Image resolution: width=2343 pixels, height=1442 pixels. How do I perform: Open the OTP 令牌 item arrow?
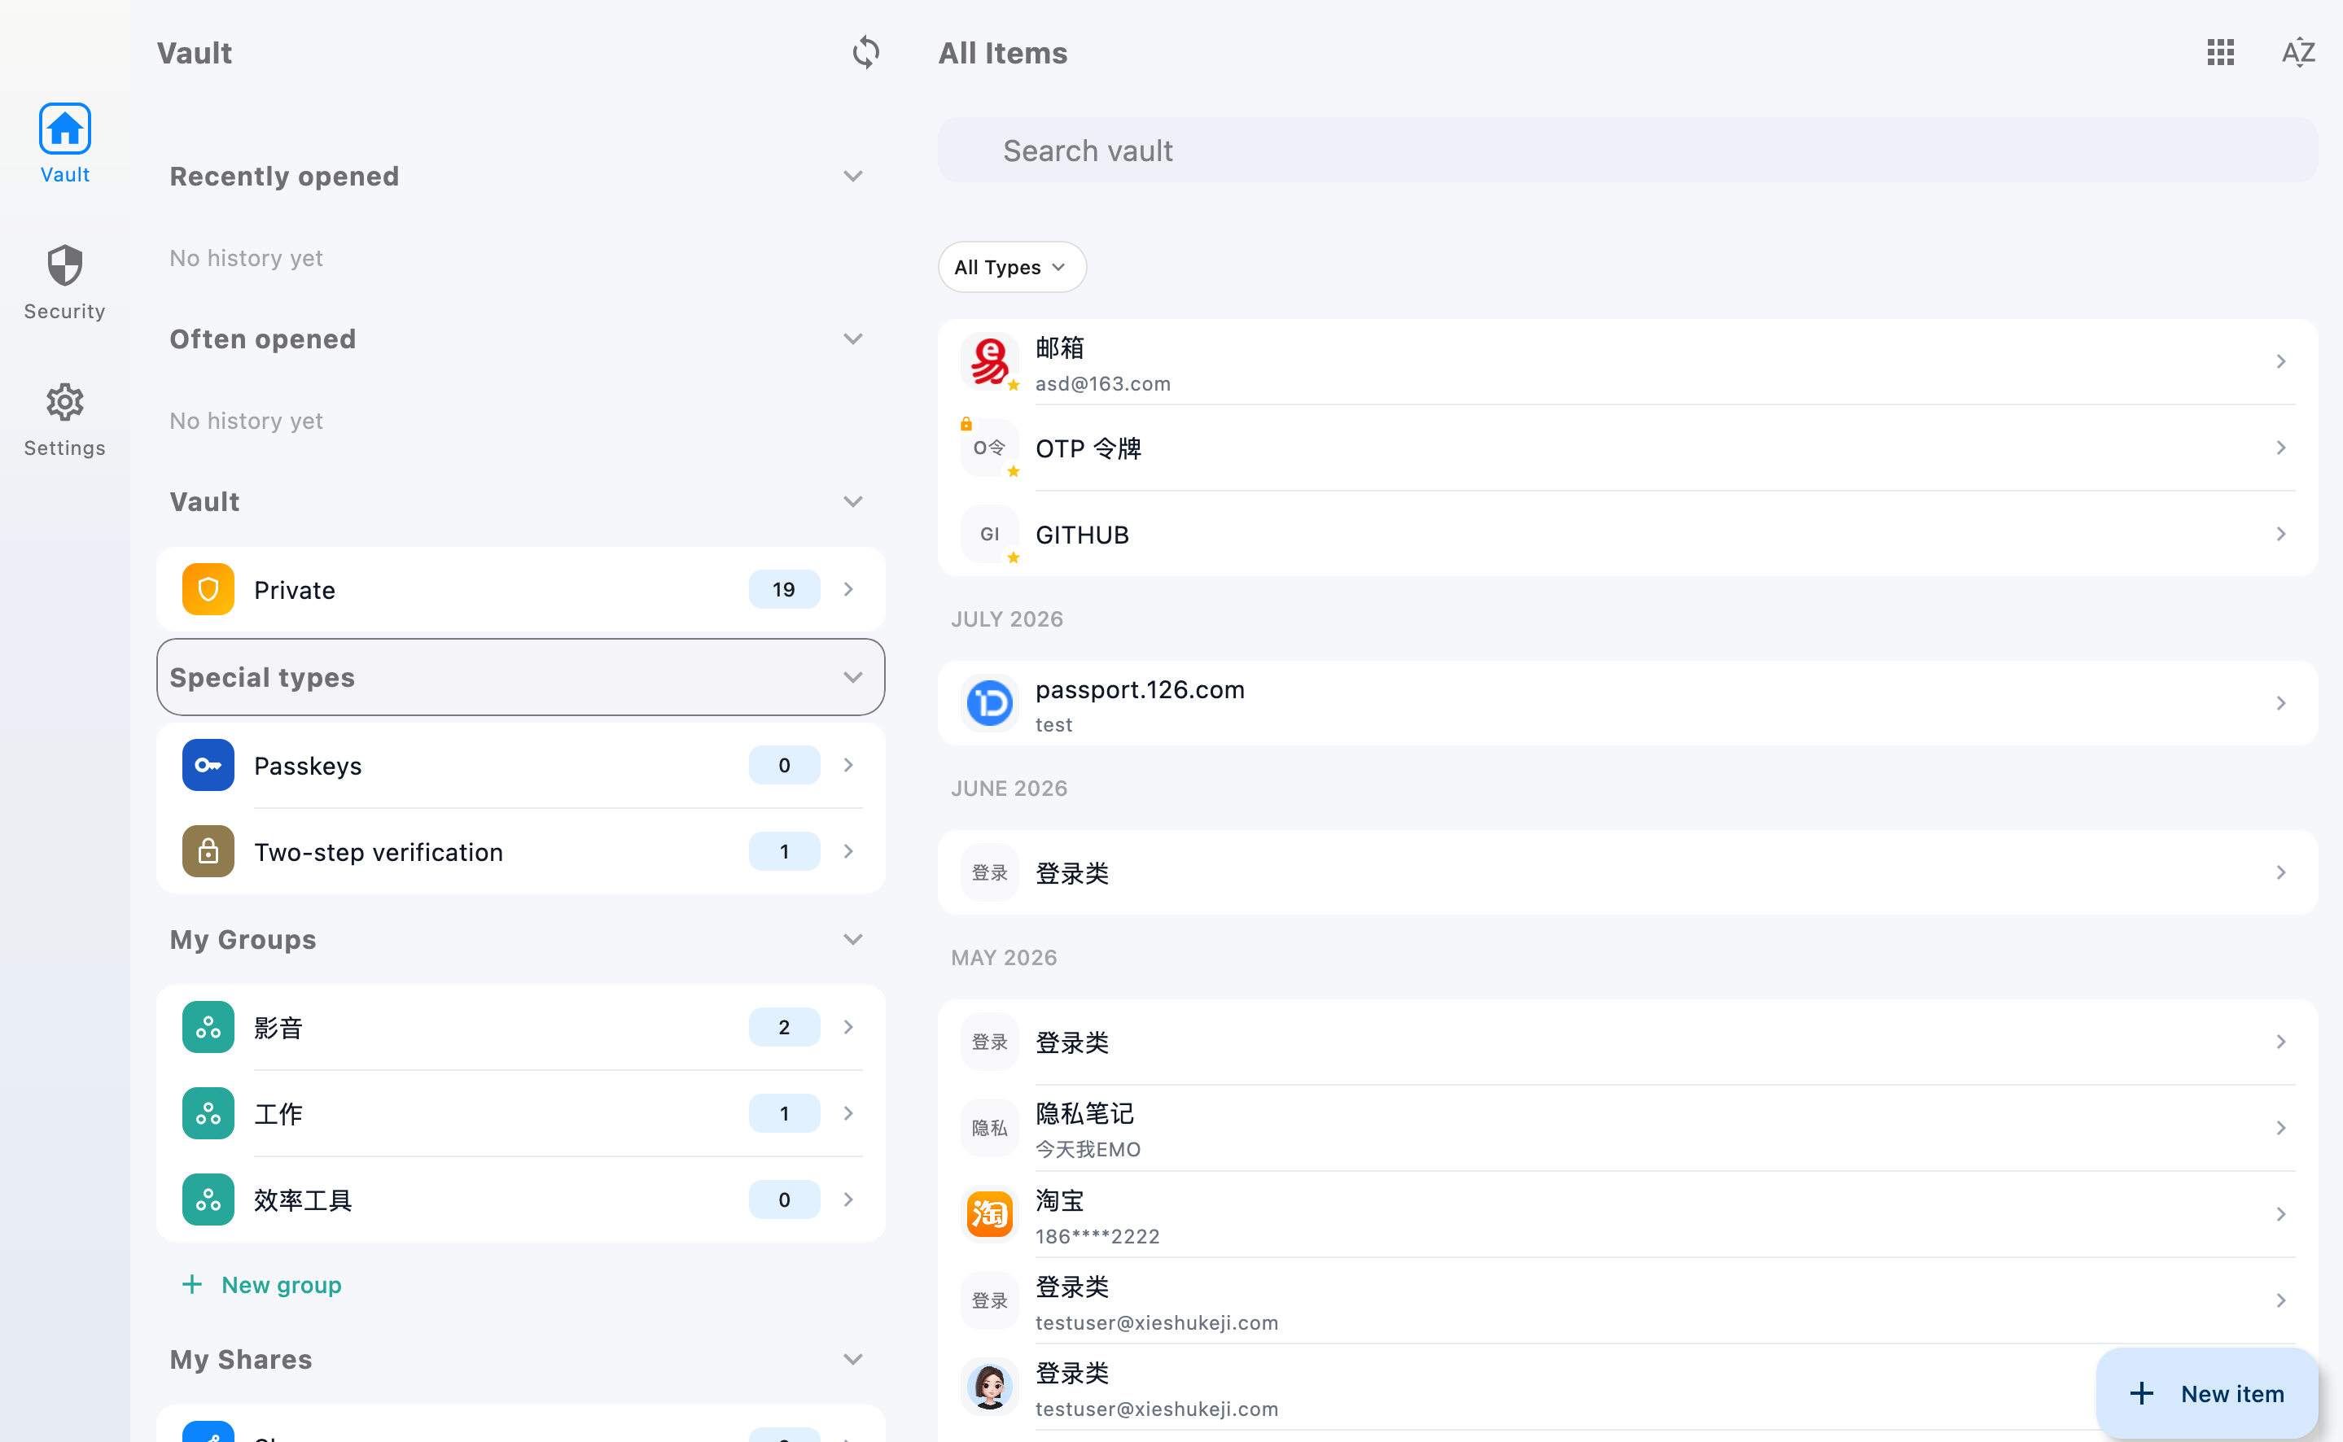(x=2281, y=448)
